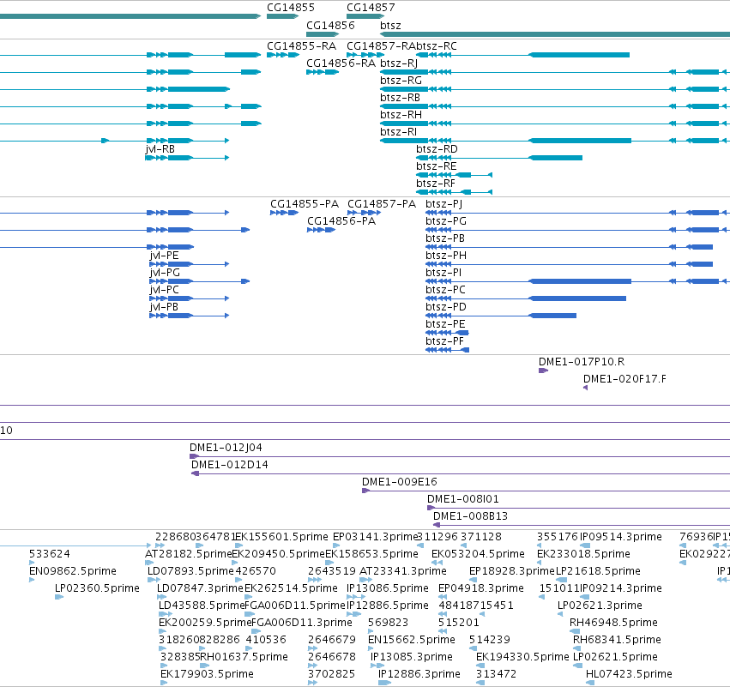
Task: Open the DME1-012D14 BAC label
Action: (230, 465)
